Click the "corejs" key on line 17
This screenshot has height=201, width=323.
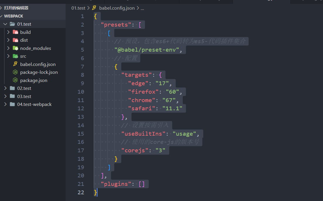click(x=135, y=151)
